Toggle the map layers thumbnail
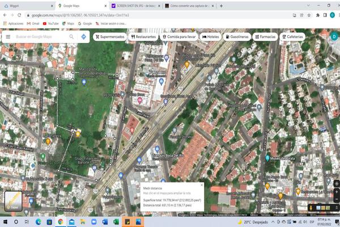340x227 pixels. coord(13,200)
